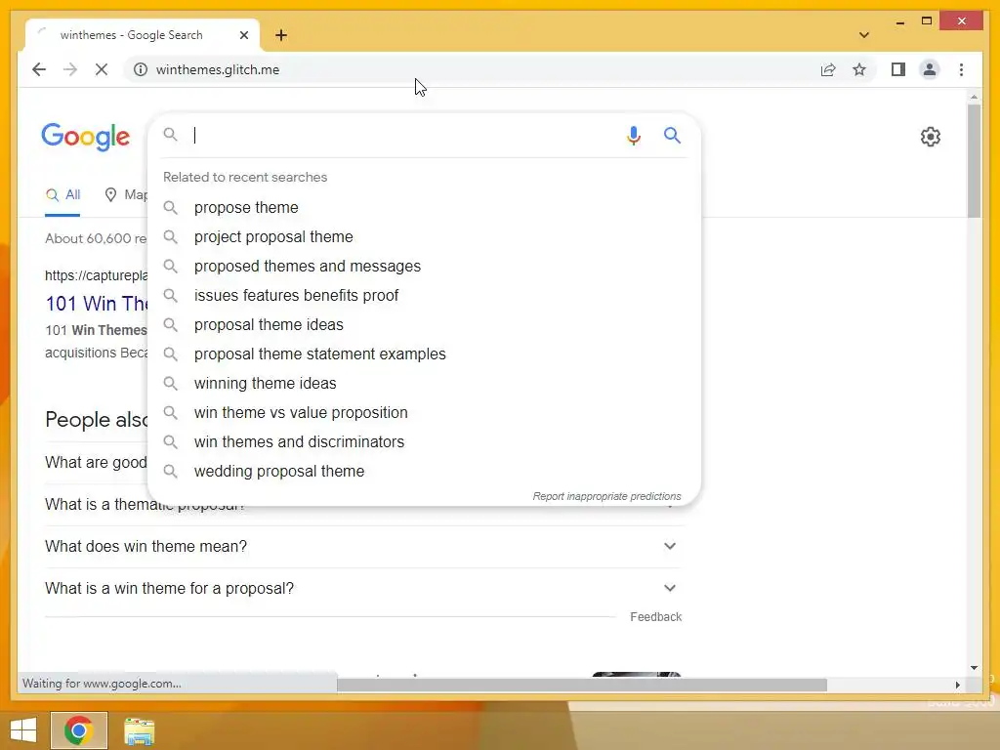Viewport: 1000px width, 750px height.
Task: Bookmark this tab with the star icon
Action: (859, 69)
